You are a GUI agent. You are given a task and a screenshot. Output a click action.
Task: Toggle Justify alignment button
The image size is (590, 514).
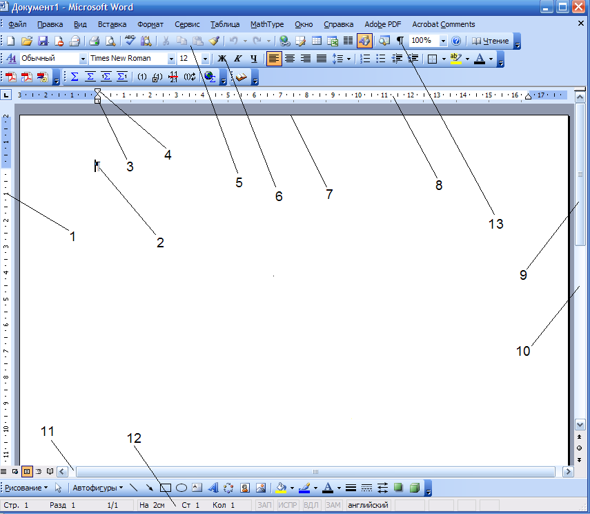click(x=322, y=59)
